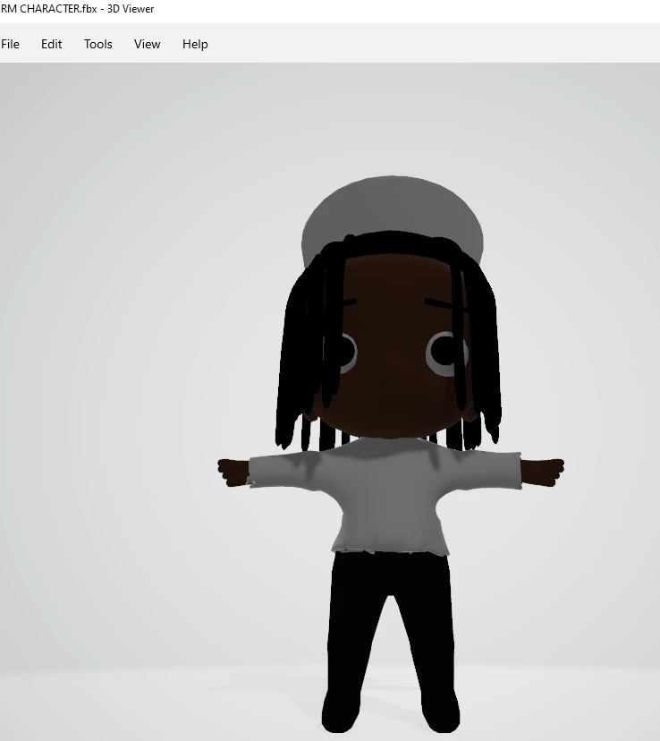660x741 pixels.
Task: Open the Edit menu
Action: [52, 44]
